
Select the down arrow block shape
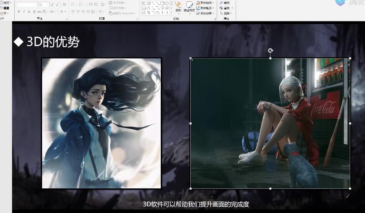tap(167, 8)
